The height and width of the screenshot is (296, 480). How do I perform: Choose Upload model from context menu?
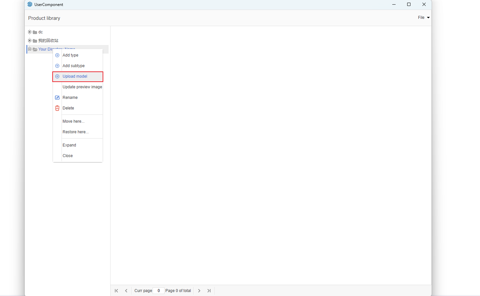pyautogui.click(x=75, y=76)
